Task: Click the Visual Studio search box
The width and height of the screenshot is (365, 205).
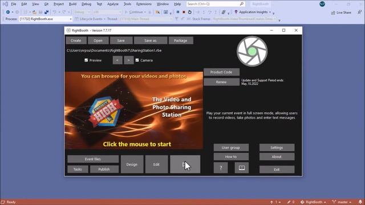Action: [x=216, y=4]
